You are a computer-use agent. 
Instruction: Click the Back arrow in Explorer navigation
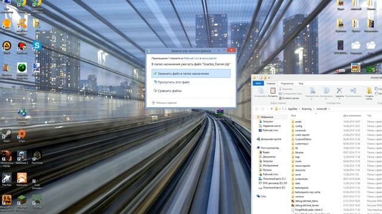(x=257, y=109)
